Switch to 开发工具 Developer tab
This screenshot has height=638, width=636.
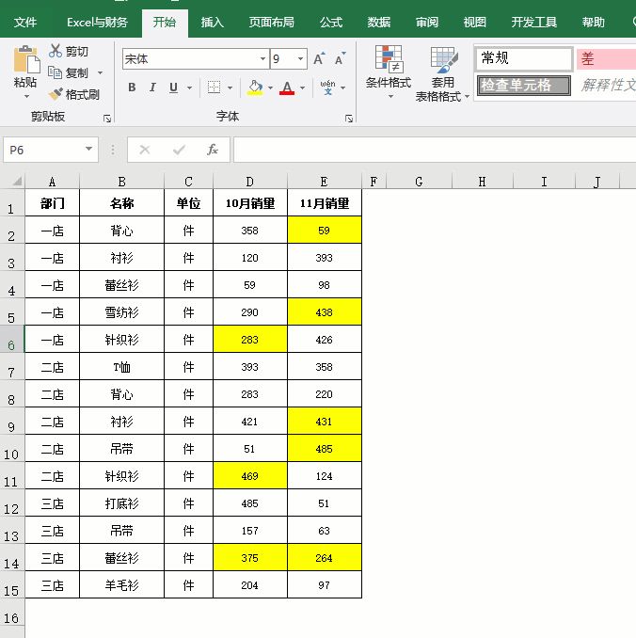click(x=533, y=22)
